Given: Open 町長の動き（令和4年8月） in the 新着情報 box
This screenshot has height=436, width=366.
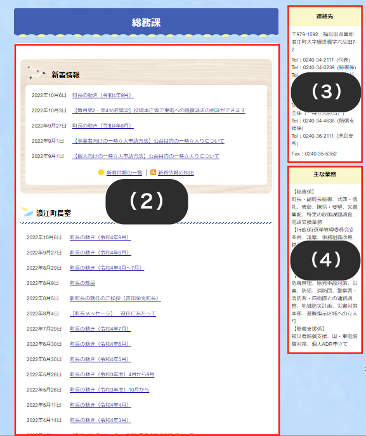Looking at the screenshot, I should [103, 126].
